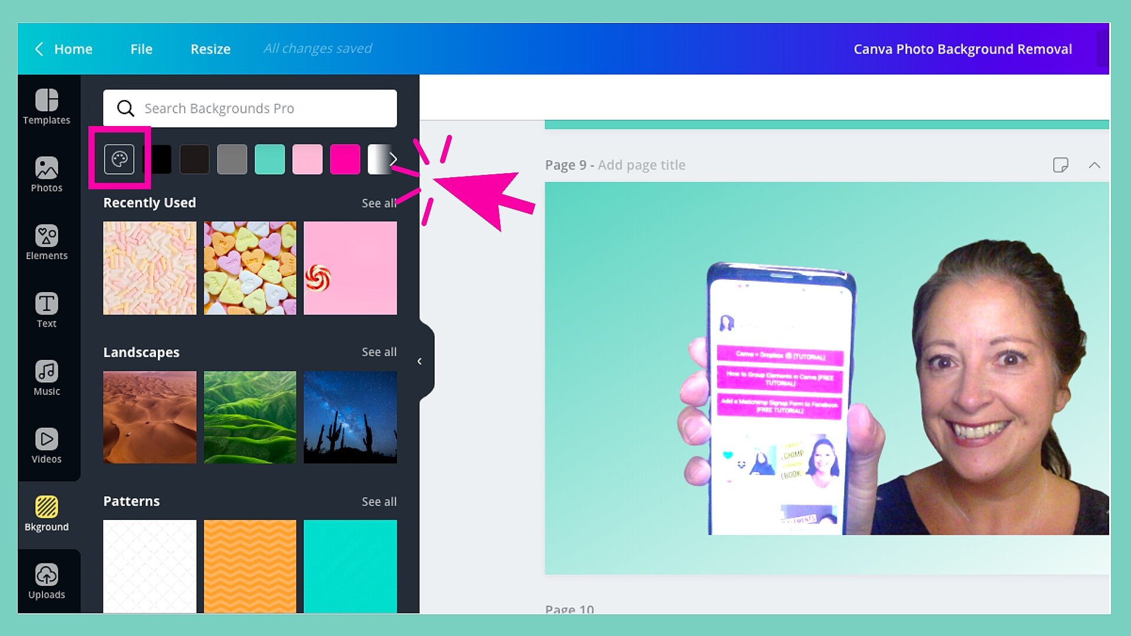1131x636 pixels.
Task: Expand Landscapes section with See all
Action: (x=378, y=352)
